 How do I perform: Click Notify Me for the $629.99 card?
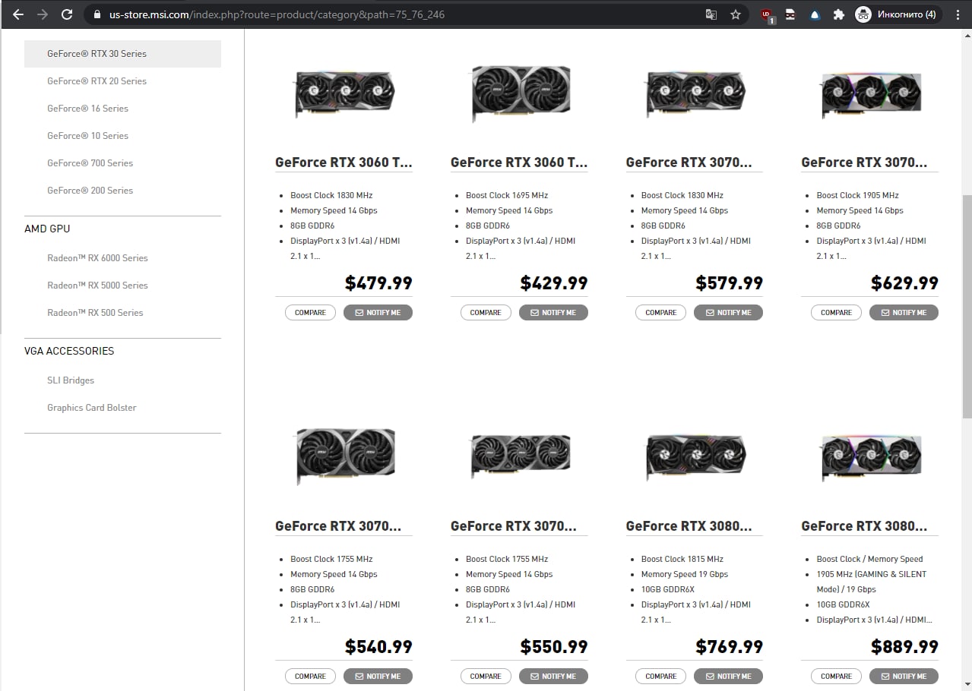(x=904, y=313)
